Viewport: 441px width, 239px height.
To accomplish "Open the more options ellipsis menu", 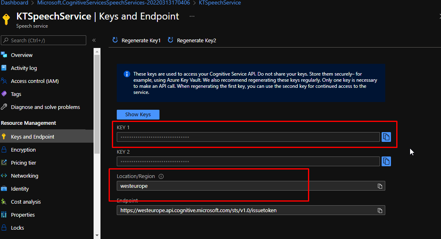I will click(192, 17).
